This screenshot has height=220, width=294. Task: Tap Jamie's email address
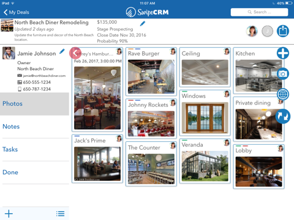[x=44, y=76]
